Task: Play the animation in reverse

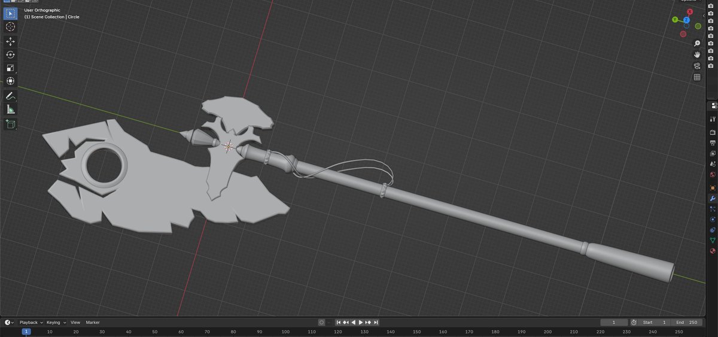Action: (x=353, y=322)
